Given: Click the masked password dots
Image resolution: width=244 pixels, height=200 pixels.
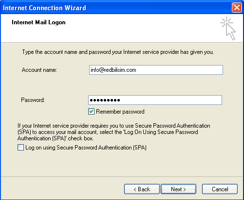Looking at the screenshot, I should click(x=105, y=100).
